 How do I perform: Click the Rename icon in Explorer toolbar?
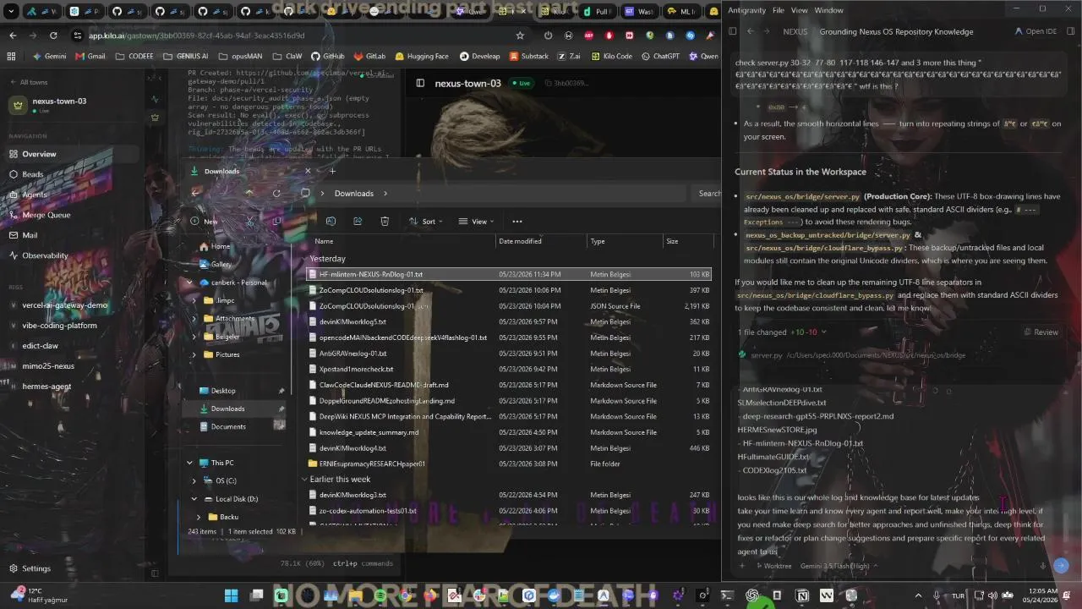pyautogui.click(x=331, y=222)
